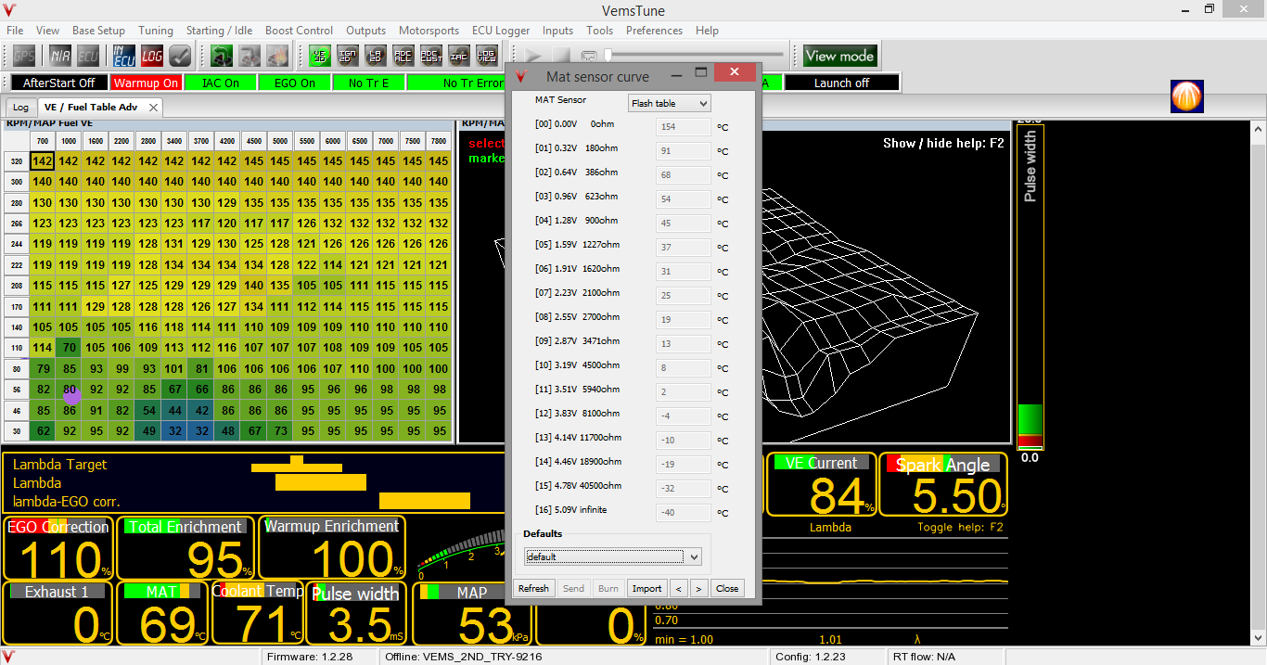Click the LA 2D toolbar icon

pos(376,56)
